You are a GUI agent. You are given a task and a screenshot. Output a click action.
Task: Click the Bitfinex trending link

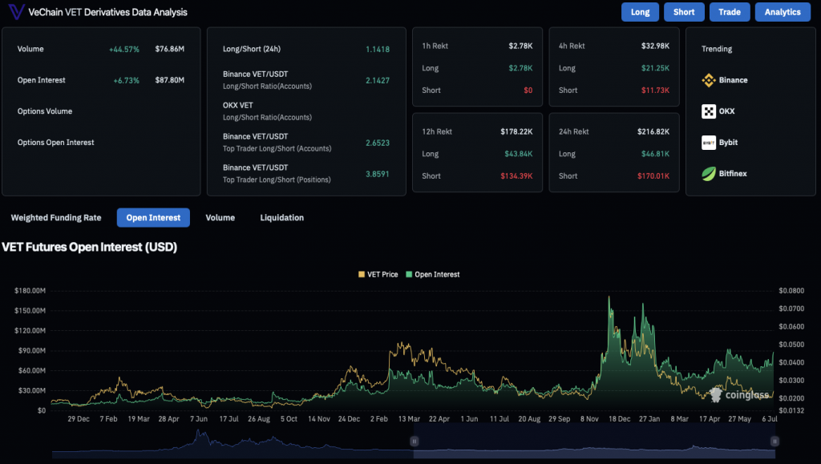click(x=732, y=173)
